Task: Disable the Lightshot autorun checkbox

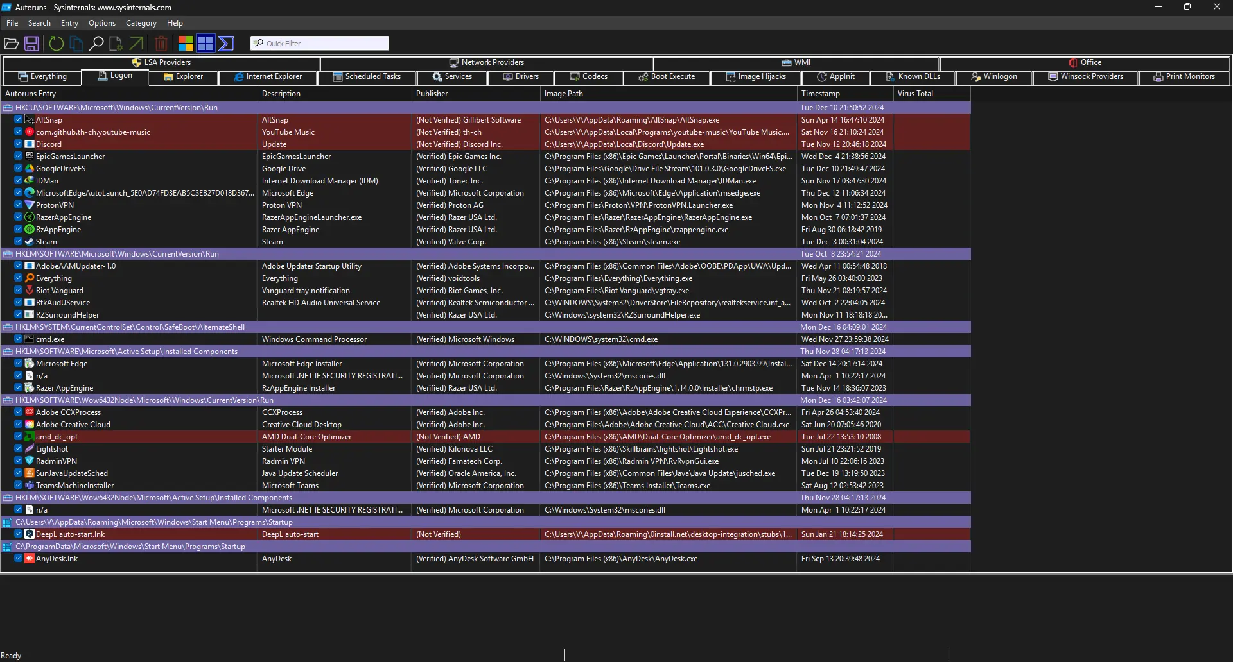Action: point(19,449)
